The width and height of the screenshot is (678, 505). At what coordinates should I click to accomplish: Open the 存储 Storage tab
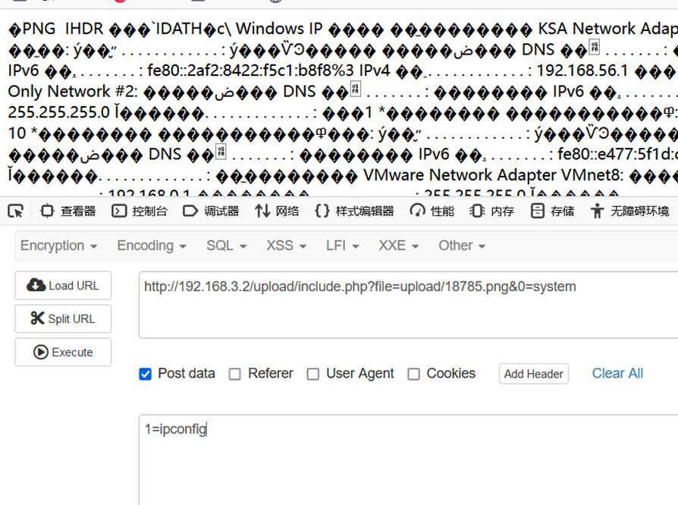click(x=552, y=211)
